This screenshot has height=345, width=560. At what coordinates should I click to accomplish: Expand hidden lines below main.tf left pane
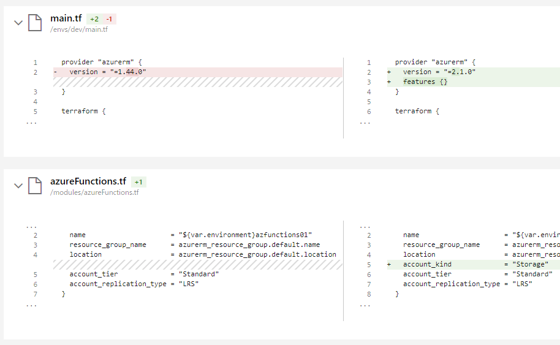[x=31, y=123]
